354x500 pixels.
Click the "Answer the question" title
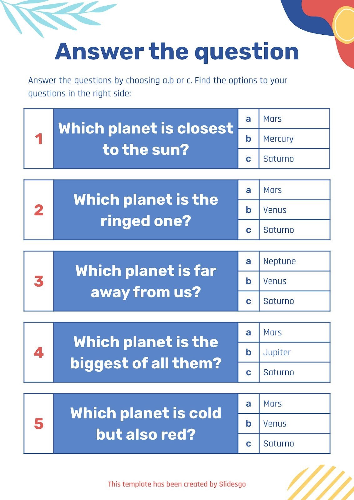pos(177,52)
